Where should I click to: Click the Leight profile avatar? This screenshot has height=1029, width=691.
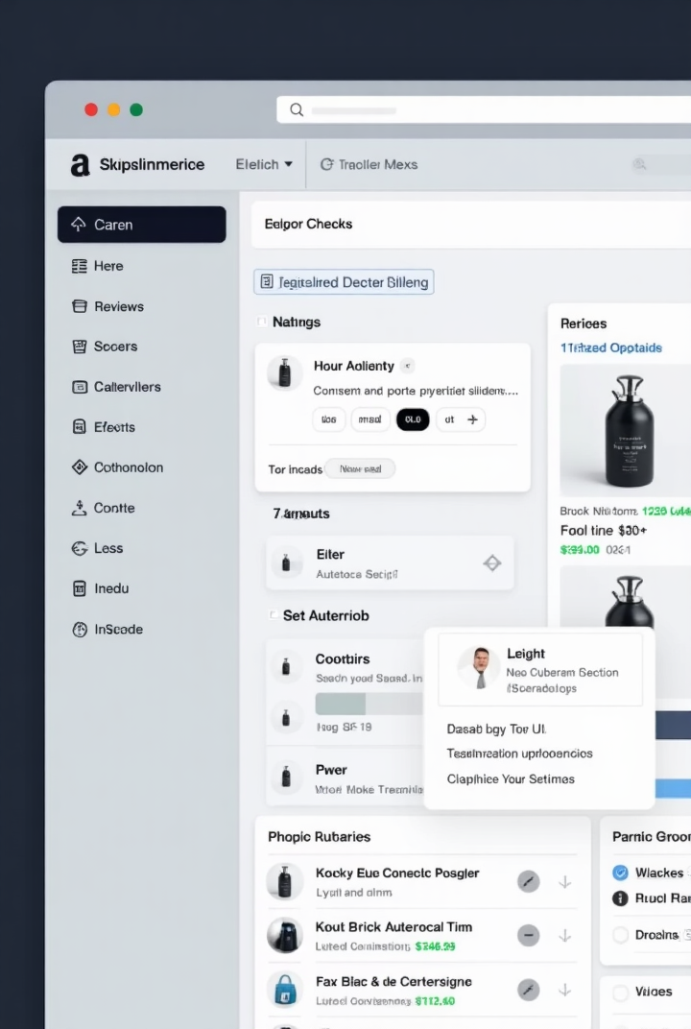(x=480, y=667)
